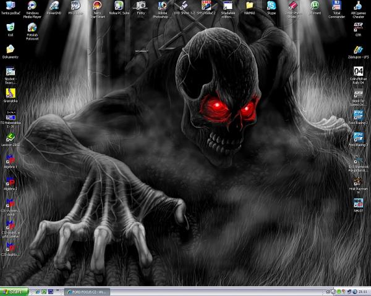
Task: Switch to FORD FOCUS C2 taskbar window
Action: coord(87,291)
